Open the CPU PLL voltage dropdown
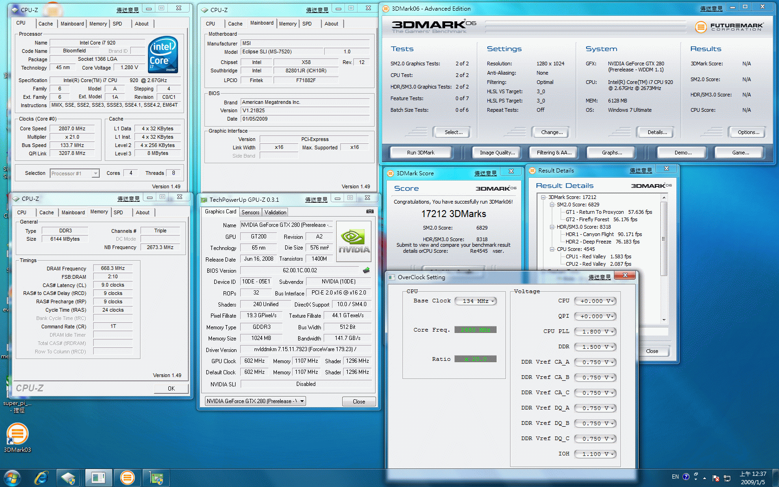Image resolution: width=779 pixels, height=487 pixels. [x=595, y=332]
